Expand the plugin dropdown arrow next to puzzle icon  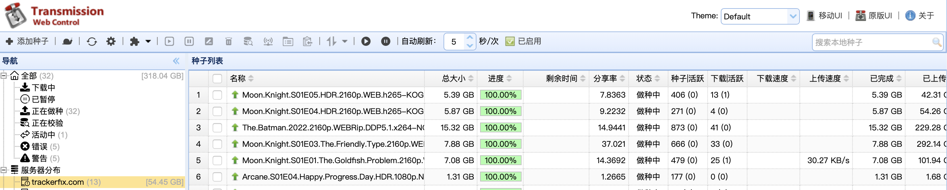pyautogui.click(x=148, y=41)
